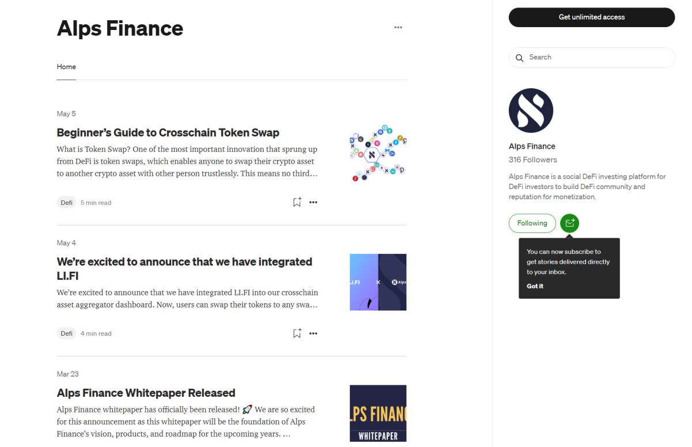View the 316 Followers list
This screenshot has height=447, width=692.
[533, 160]
